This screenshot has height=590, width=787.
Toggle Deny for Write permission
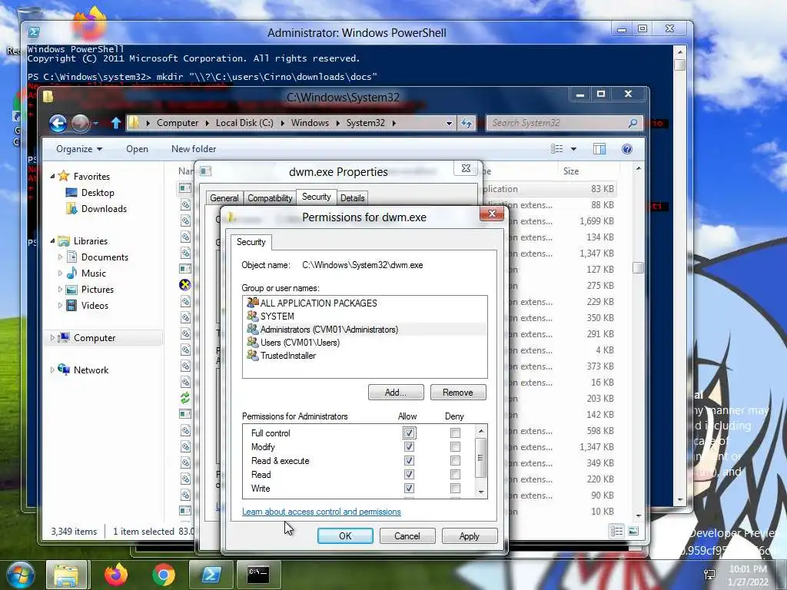tap(455, 488)
